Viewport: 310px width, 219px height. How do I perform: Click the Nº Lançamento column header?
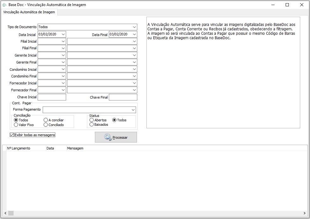click(x=26, y=148)
